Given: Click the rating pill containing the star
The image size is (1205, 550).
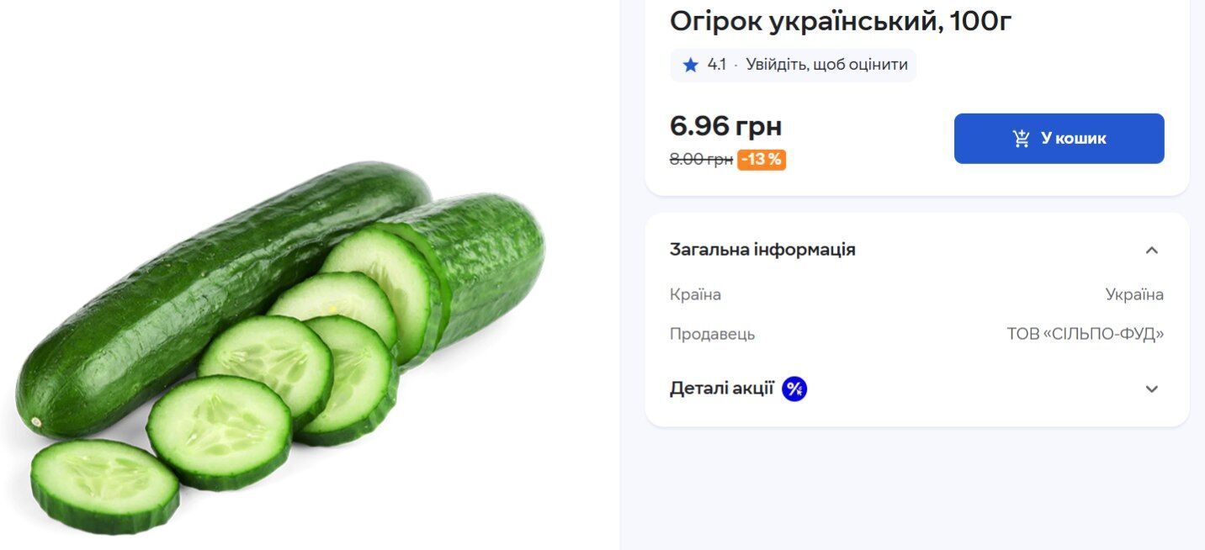Looking at the screenshot, I should pyautogui.click(x=794, y=64).
